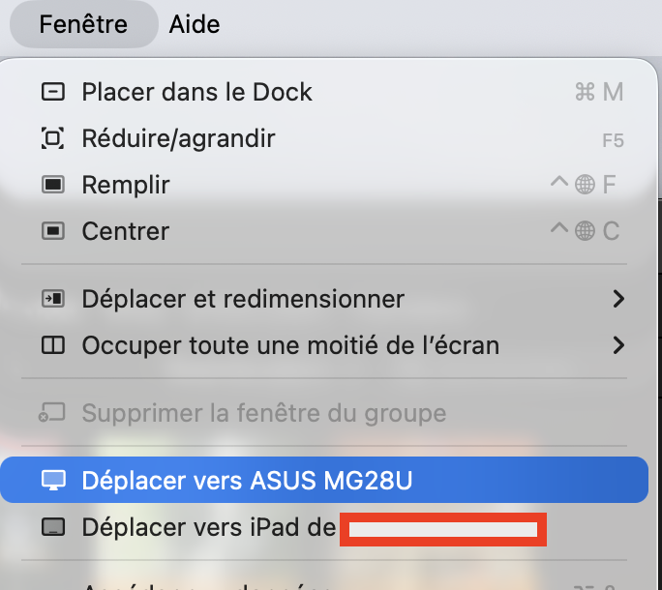Select Centrer to center the window
Screen dimensions: 662x590
click(126, 231)
